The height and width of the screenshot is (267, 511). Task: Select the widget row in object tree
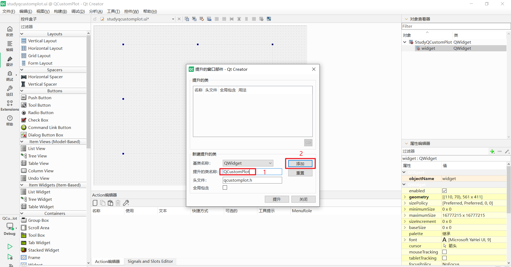[x=454, y=48]
